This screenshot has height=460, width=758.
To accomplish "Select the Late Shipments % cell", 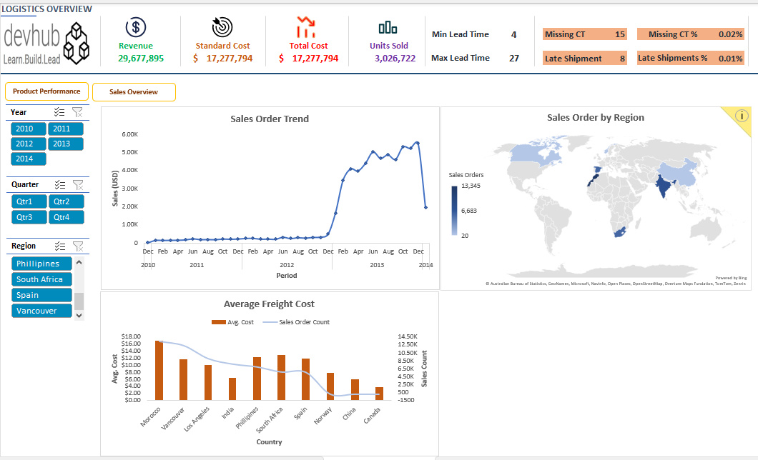I will click(690, 58).
